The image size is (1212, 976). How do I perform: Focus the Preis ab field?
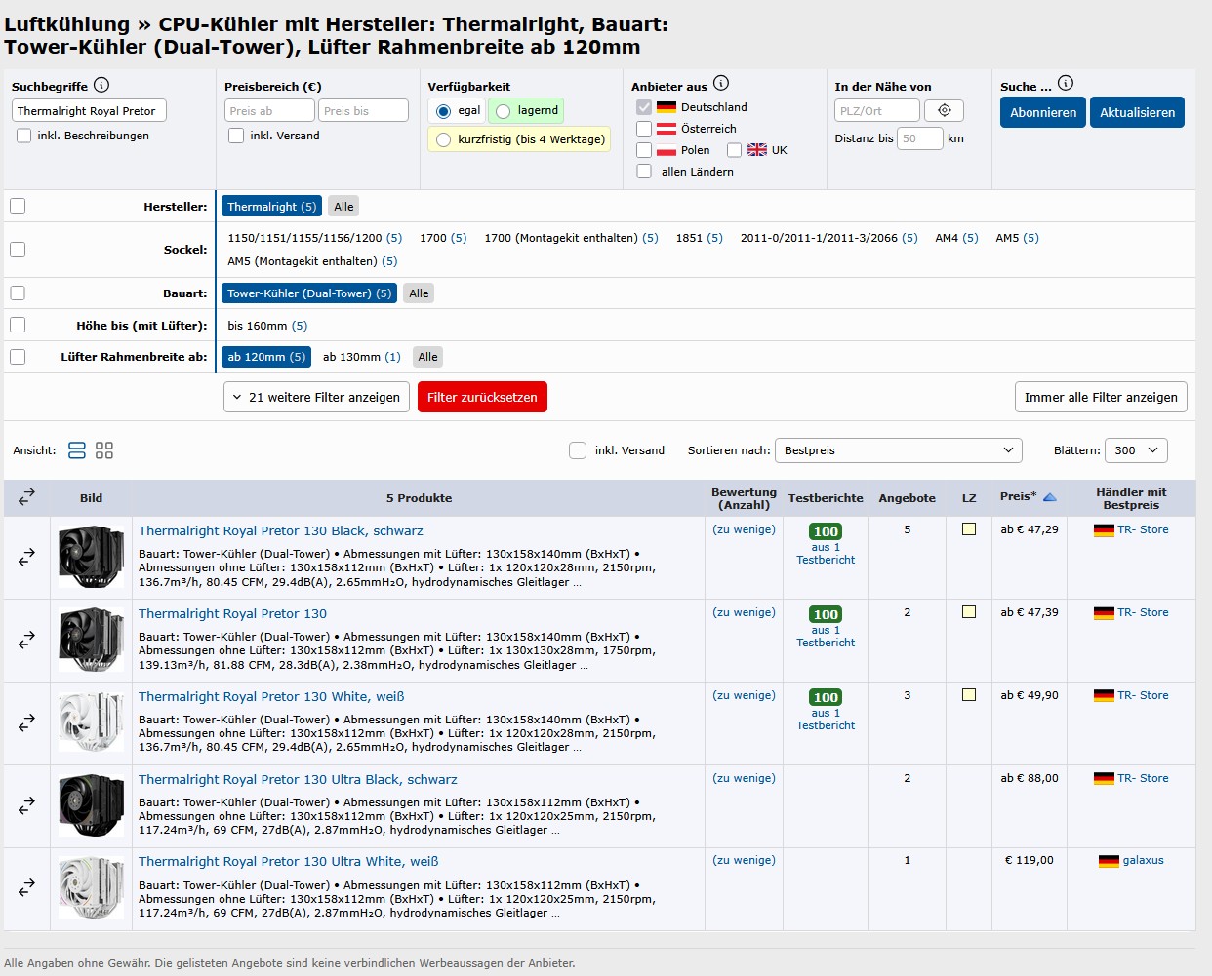click(270, 111)
